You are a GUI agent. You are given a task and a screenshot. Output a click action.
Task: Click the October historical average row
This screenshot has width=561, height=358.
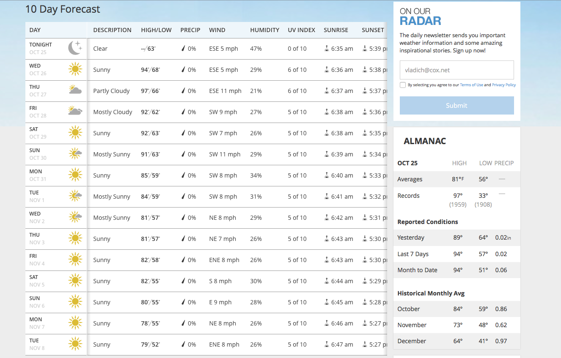[x=457, y=309]
